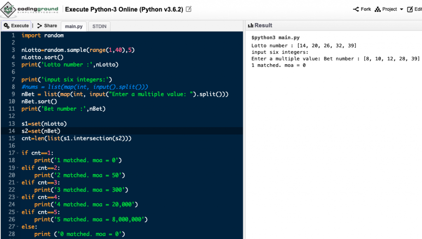Switch to the main.py tab
422x239 pixels.
point(74,26)
